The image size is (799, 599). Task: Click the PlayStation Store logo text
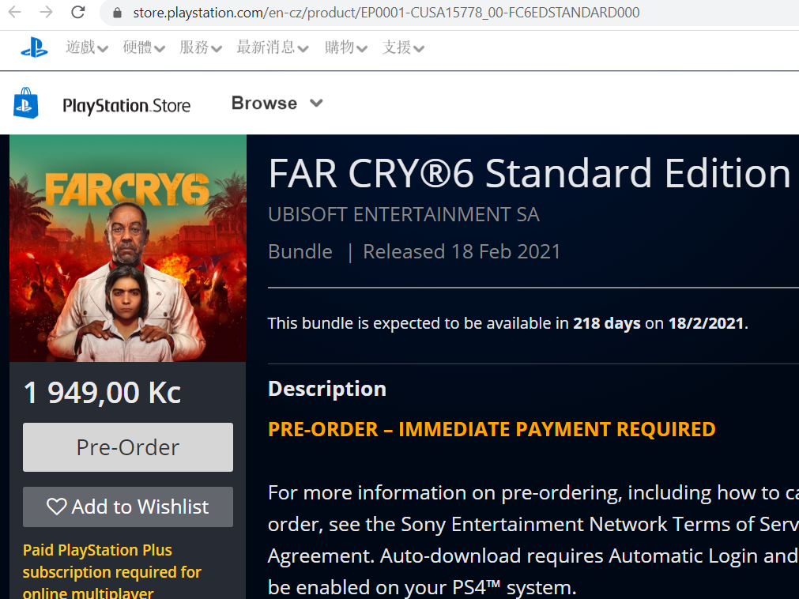click(126, 105)
